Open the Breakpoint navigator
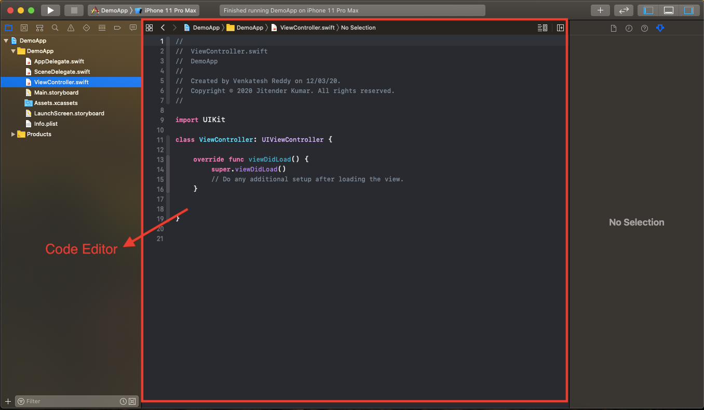 (x=117, y=28)
